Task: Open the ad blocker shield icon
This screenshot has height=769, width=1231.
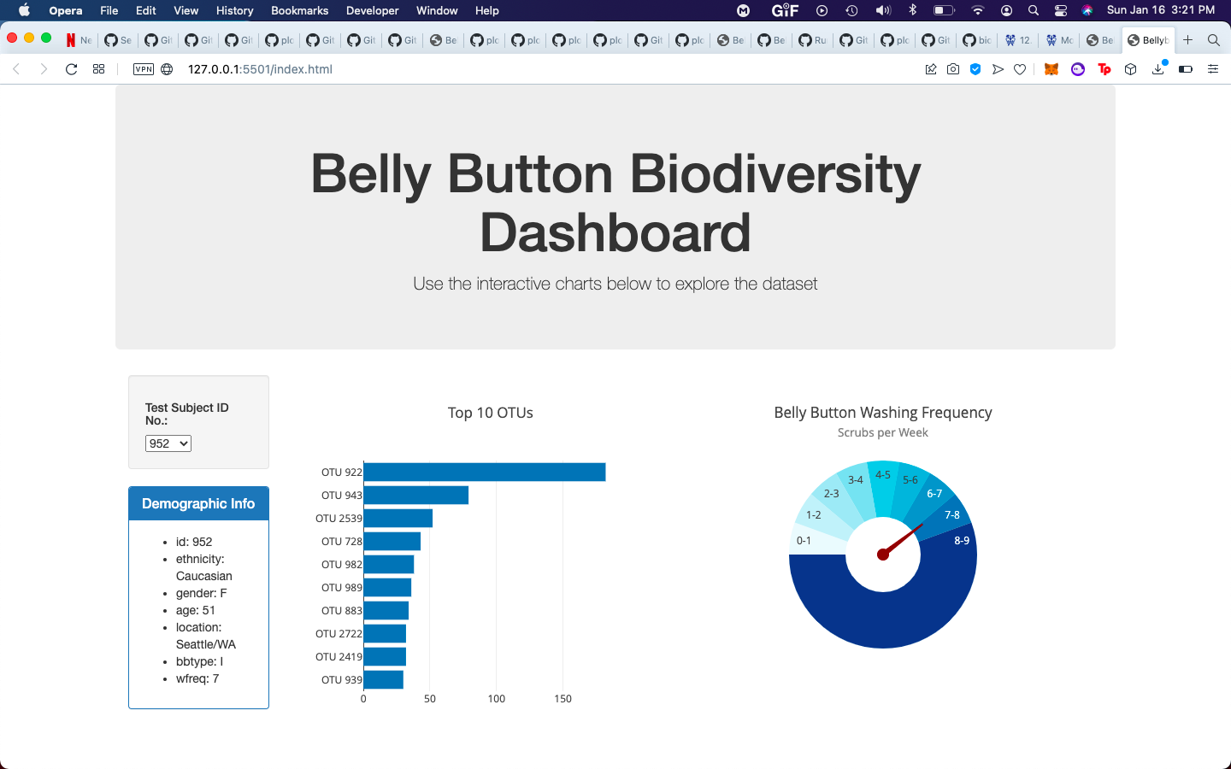Action: point(975,69)
